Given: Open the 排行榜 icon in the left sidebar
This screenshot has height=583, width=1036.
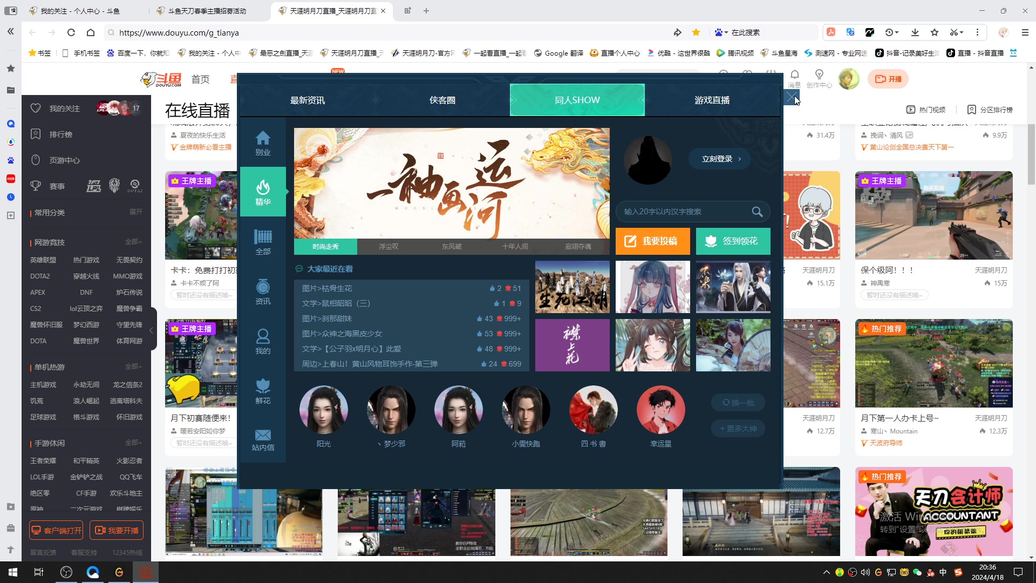Looking at the screenshot, I should [36, 134].
